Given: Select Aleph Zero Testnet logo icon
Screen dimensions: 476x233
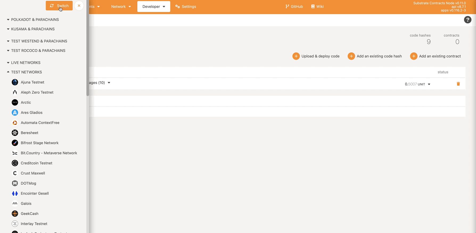Looking at the screenshot, I should 15,92.
